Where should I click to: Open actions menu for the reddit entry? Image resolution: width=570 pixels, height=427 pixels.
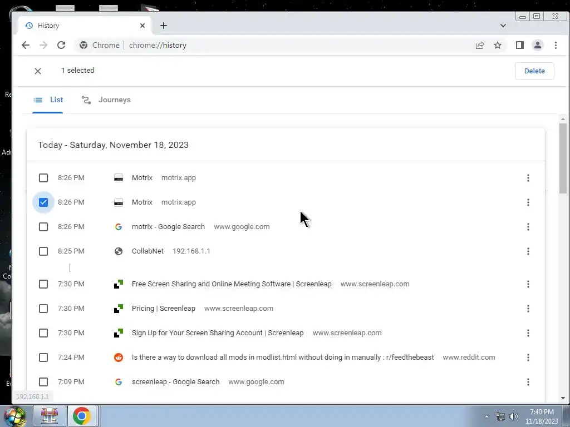tap(528, 358)
